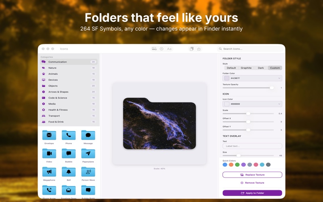The image size is (323, 202).
Task: Switch folder style to Graphite
Action: tap(246, 68)
